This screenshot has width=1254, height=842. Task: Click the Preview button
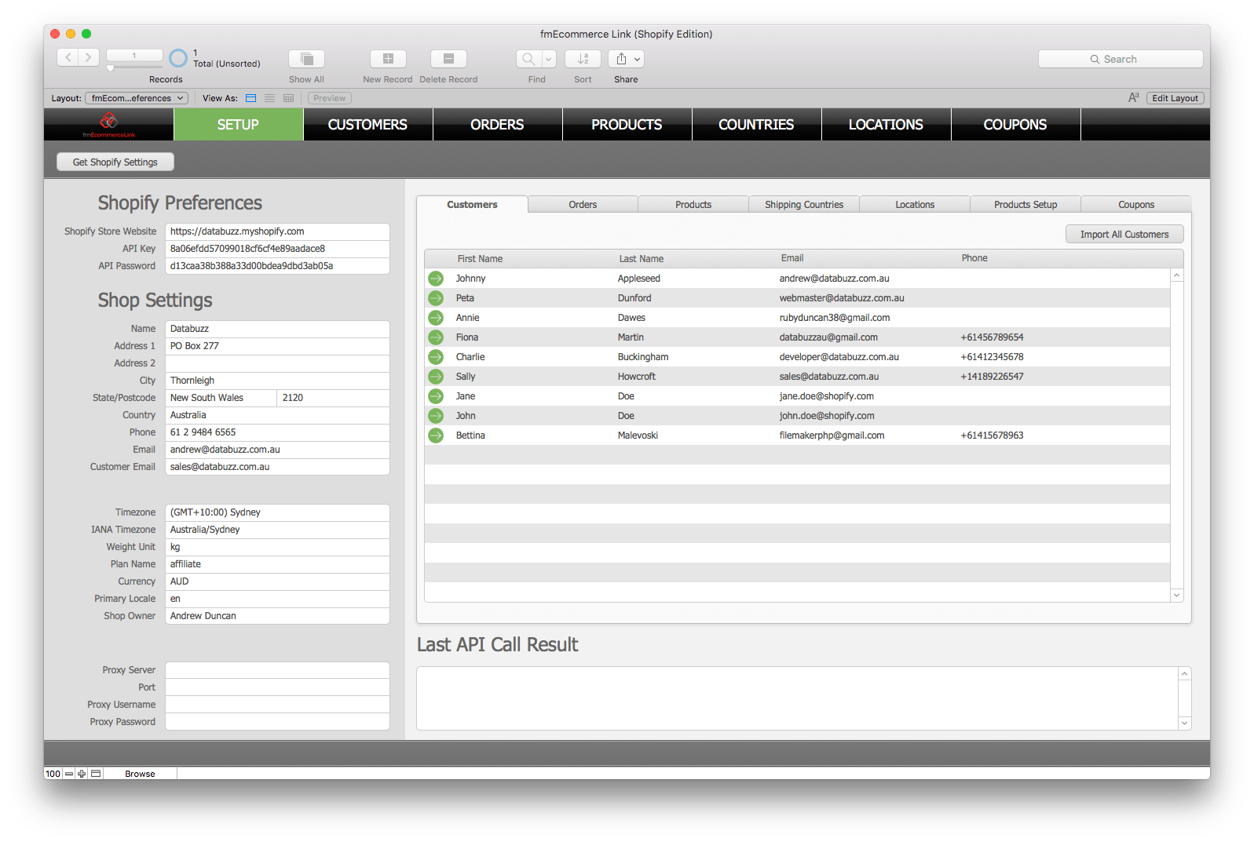330,98
